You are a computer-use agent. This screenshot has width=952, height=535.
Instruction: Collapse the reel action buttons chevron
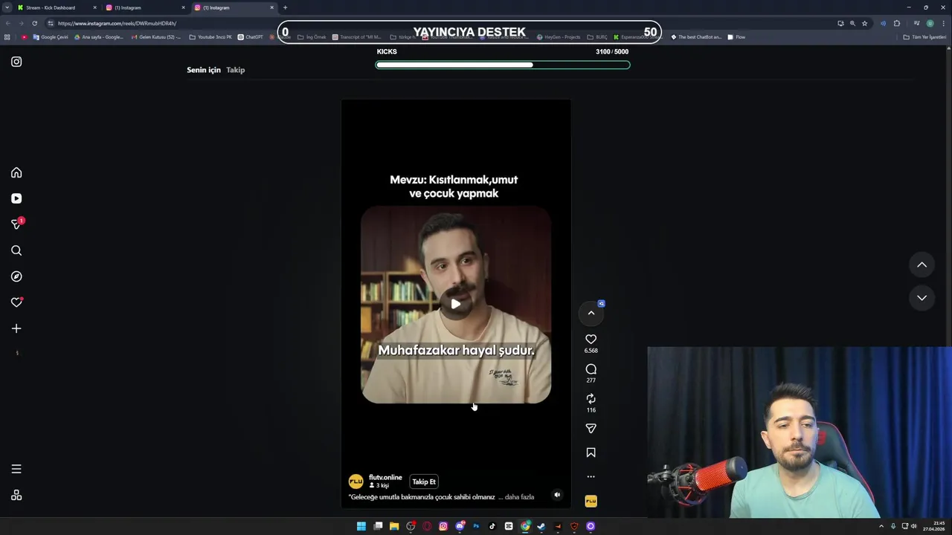click(x=591, y=313)
